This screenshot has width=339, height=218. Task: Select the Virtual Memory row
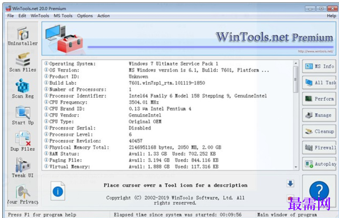(x=167, y=167)
